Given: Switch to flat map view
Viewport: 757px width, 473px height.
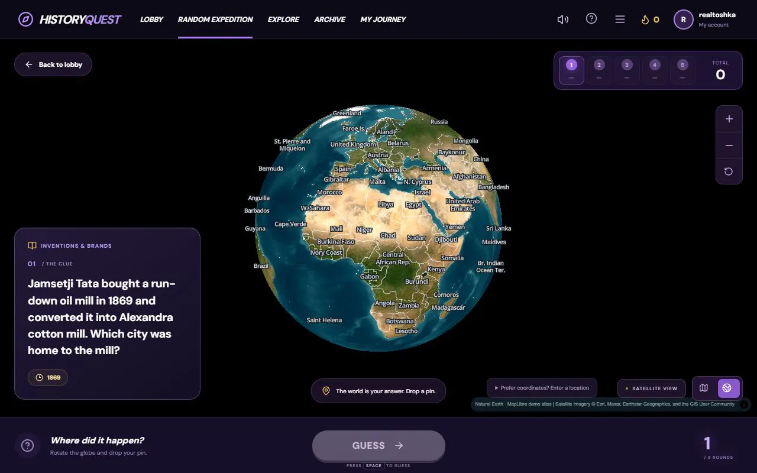Looking at the screenshot, I should [x=704, y=388].
